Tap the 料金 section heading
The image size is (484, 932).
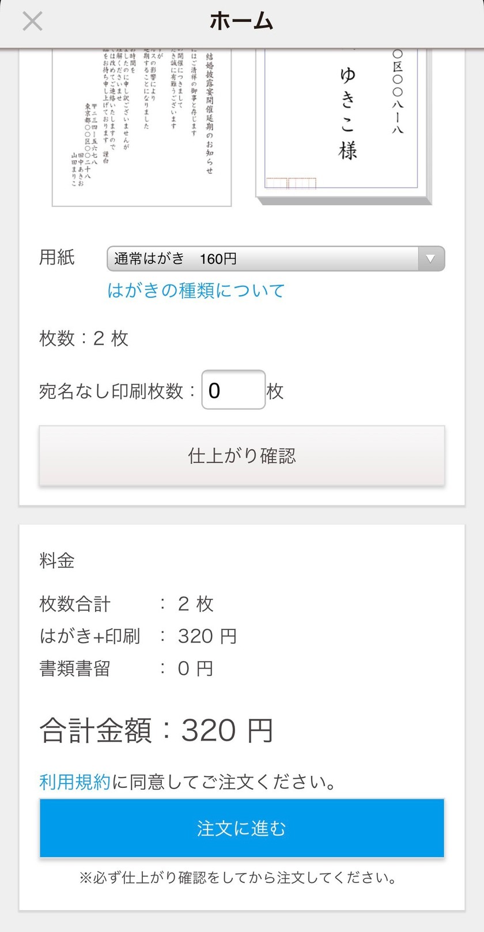click(x=57, y=560)
